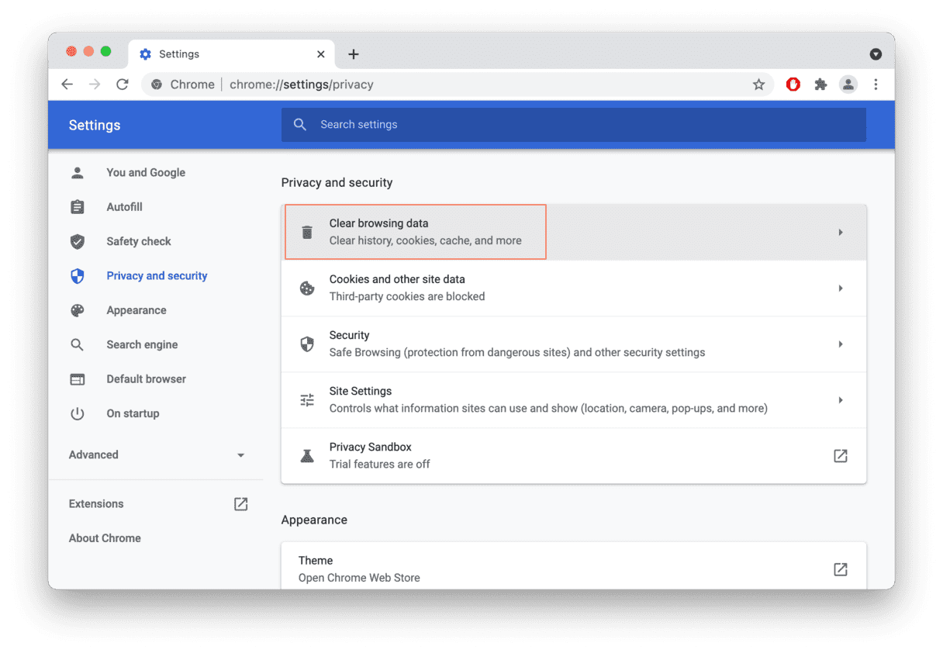Image resolution: width=943 pixels, height=653 pixels.
Task: Open Privacy Sandbox external link
Action: coord(840,456)
